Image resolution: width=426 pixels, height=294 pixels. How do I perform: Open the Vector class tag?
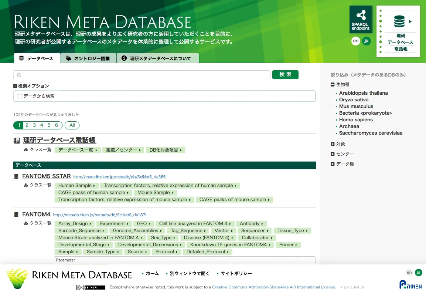[x=224, y=231]
